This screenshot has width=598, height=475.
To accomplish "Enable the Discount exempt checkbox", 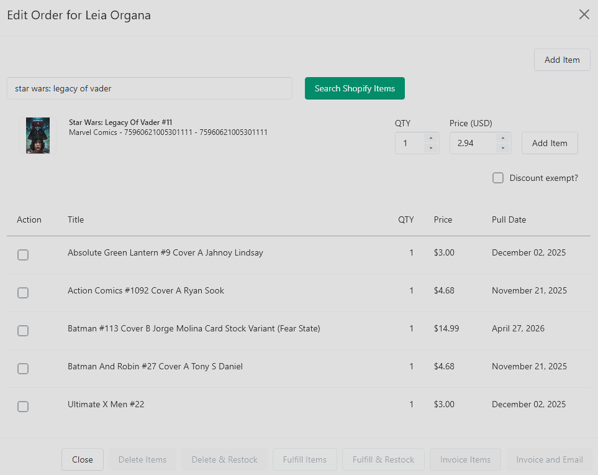I will [497, 178].
